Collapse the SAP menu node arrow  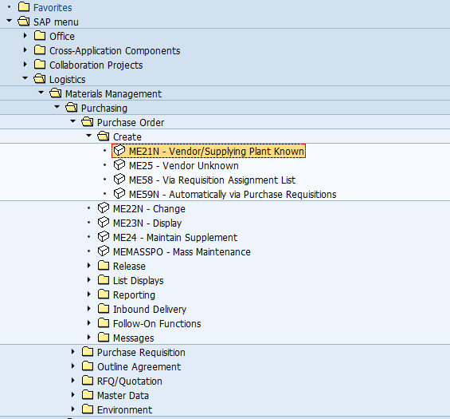(10, 21)
